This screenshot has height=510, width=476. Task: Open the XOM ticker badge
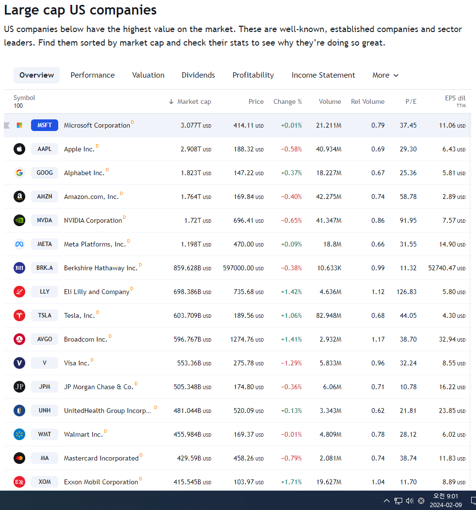pos(45,481)
